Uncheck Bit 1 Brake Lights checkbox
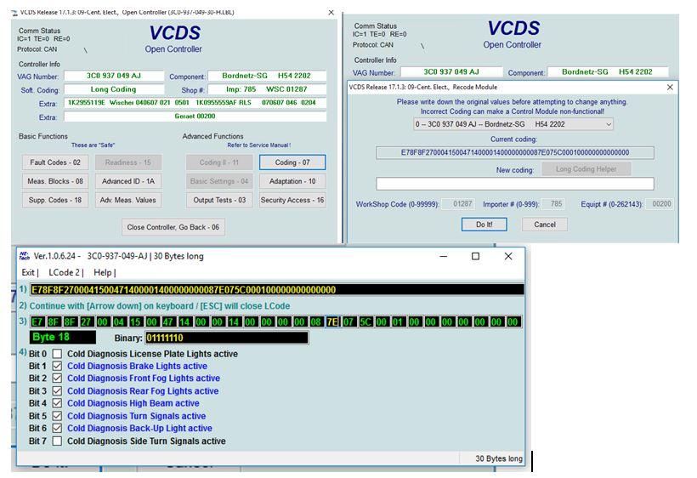Screen dimensions: 697x478 pos(57,366)
